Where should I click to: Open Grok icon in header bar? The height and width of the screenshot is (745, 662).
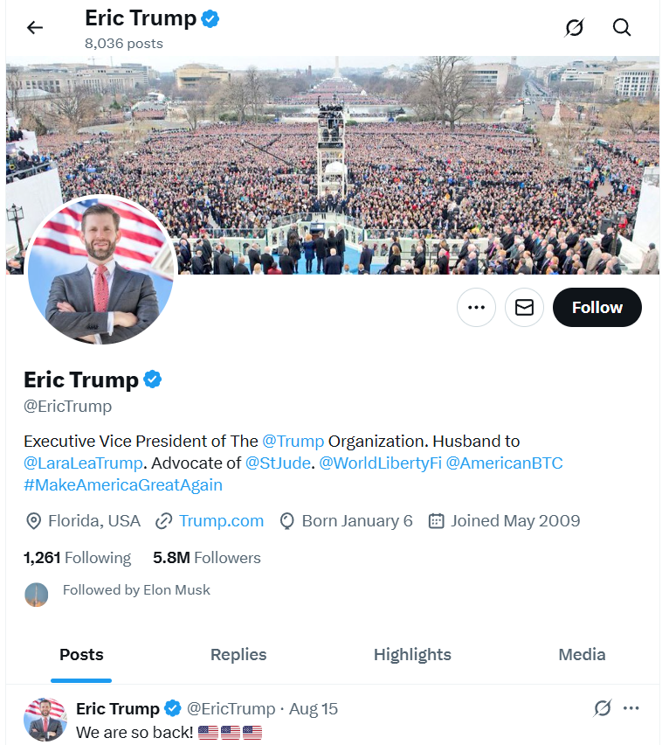click(x=574, y=28)
